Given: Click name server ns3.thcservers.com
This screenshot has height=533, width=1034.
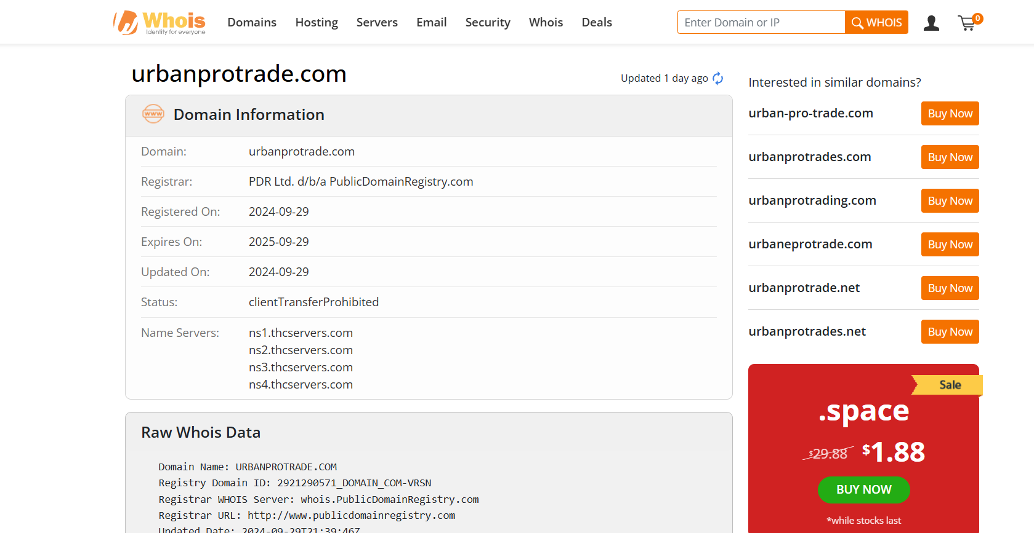Looking at the screenshot, I should 301,367.
